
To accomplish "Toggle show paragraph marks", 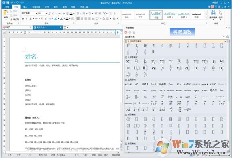I will 118,18.
